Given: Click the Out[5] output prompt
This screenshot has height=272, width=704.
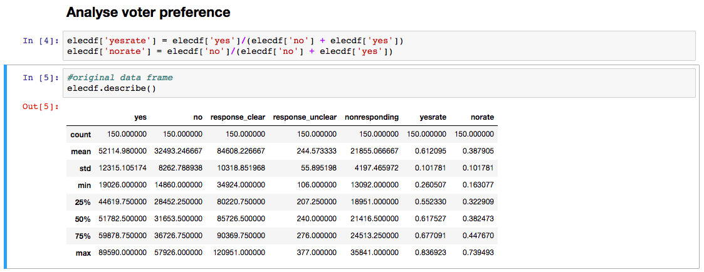Looking at the screenshot, I should [40, 107].
